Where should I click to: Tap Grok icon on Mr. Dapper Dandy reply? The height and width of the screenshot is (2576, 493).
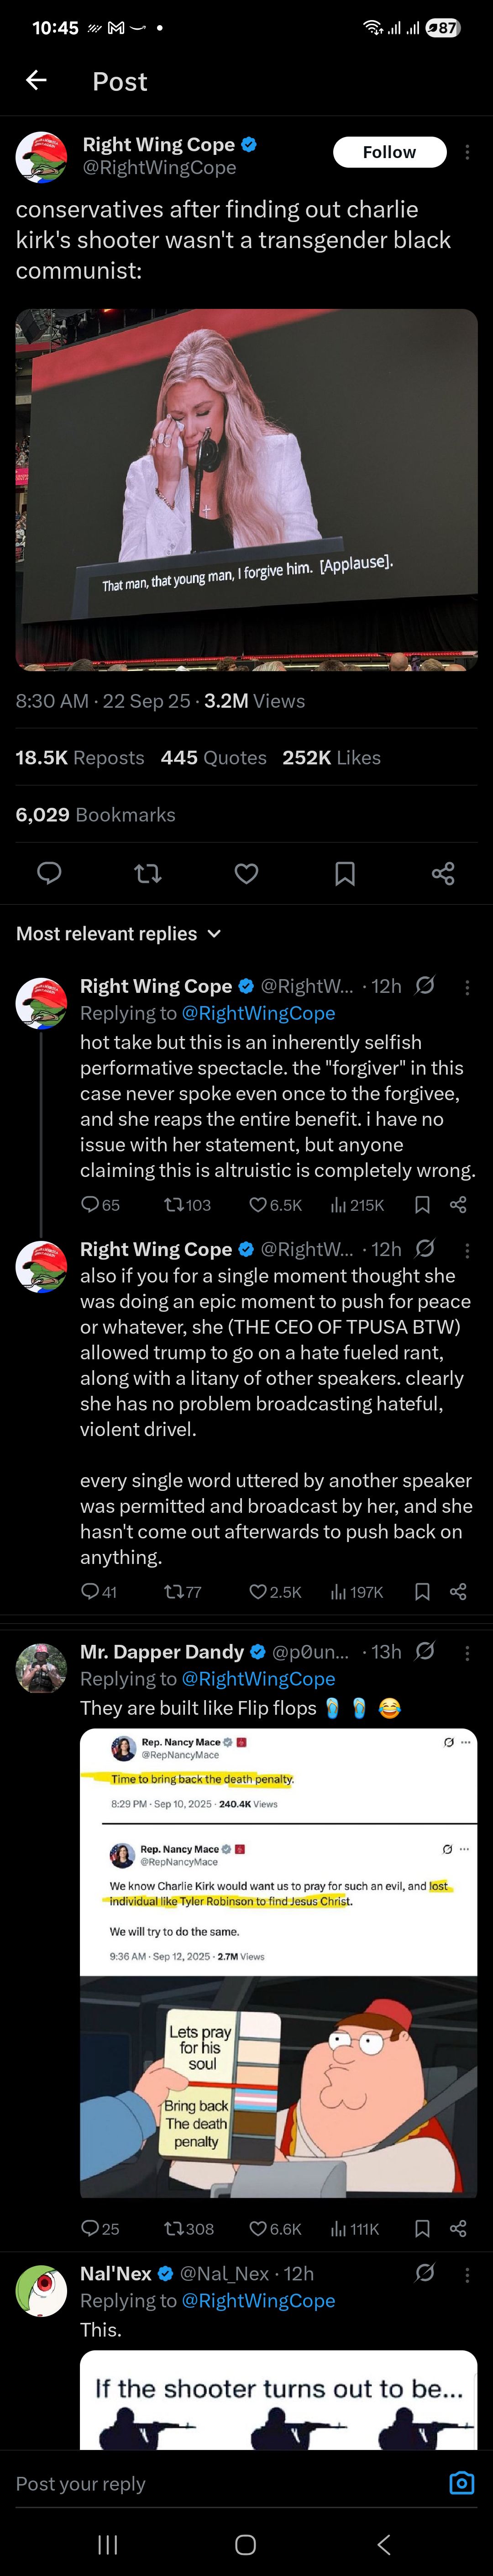click(425, 1651)
